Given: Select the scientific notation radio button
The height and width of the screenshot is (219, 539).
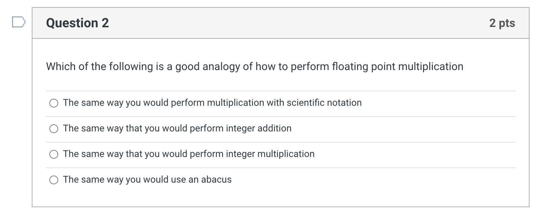Looking at the screenshot, I should pos(54,103).
